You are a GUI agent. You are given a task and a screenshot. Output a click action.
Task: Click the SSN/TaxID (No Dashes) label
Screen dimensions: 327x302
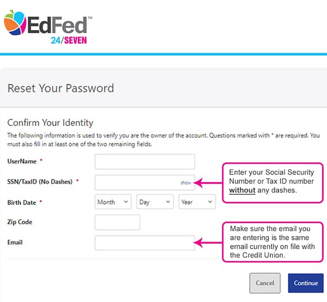point(40,182)
